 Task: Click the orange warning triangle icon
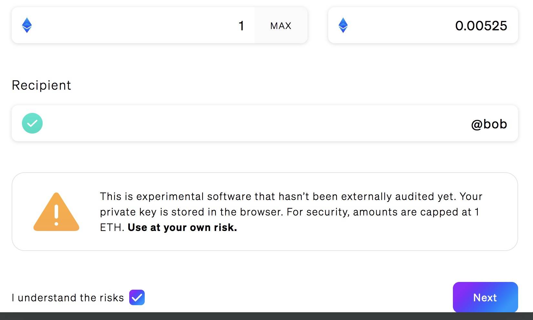[x=56, y=213]
